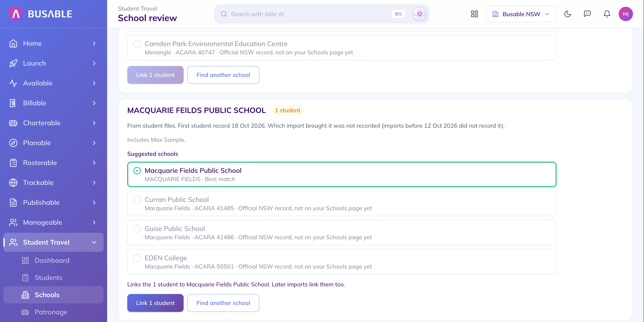Viewport: 644px width, 322px height.
Task: Open notifications bell icon
Action: (x=607, y=14)
